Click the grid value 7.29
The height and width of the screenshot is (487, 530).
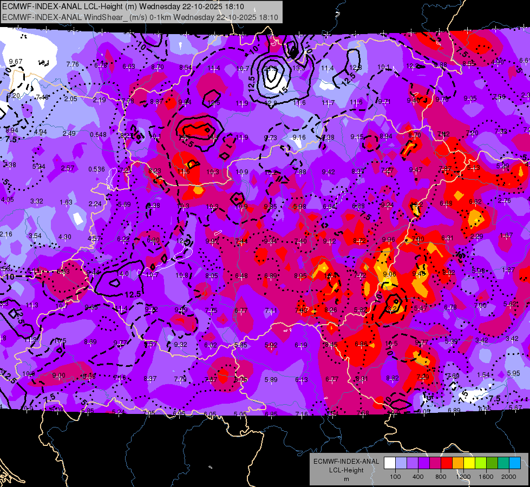click(x=423, y=377)
